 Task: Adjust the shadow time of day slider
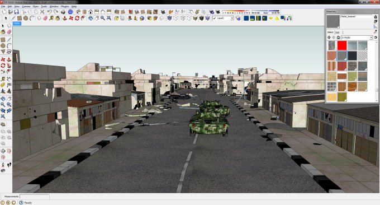click(266, 11)
